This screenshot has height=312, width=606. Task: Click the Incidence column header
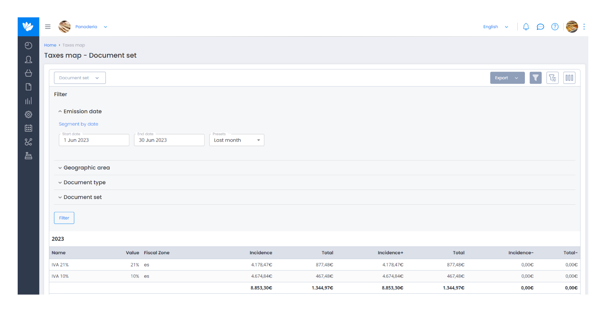(261, 253)
